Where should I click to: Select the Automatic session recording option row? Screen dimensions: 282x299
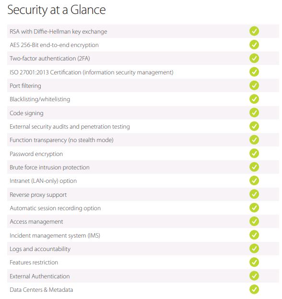coord(143,208)
